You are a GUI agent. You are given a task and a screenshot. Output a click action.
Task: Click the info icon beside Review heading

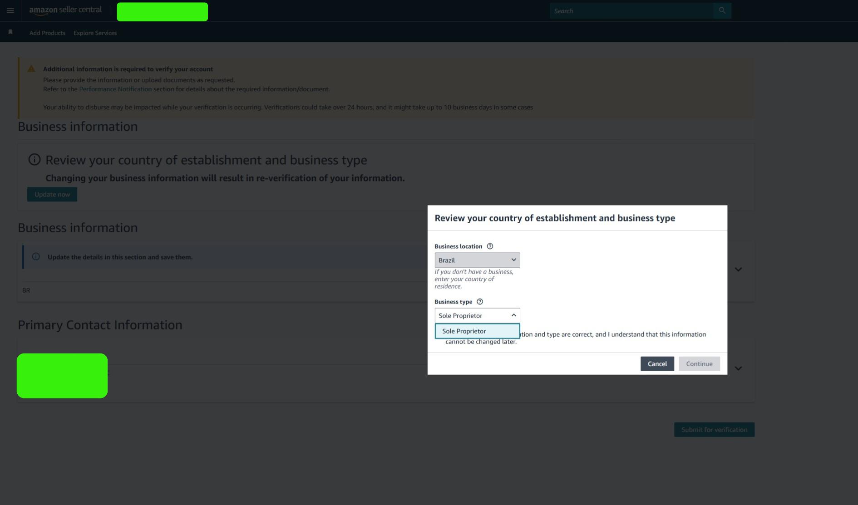click(35, 160)
